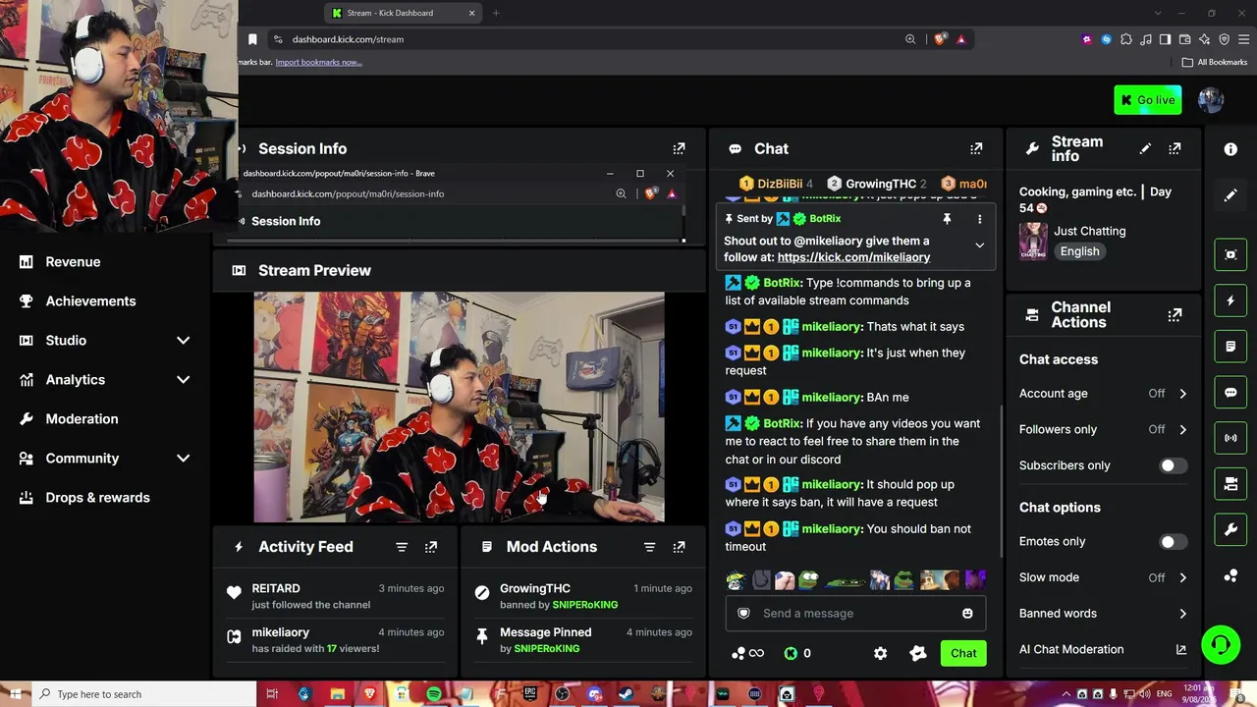Click the Just Chatting category thumbnail

click(1033, 241)
